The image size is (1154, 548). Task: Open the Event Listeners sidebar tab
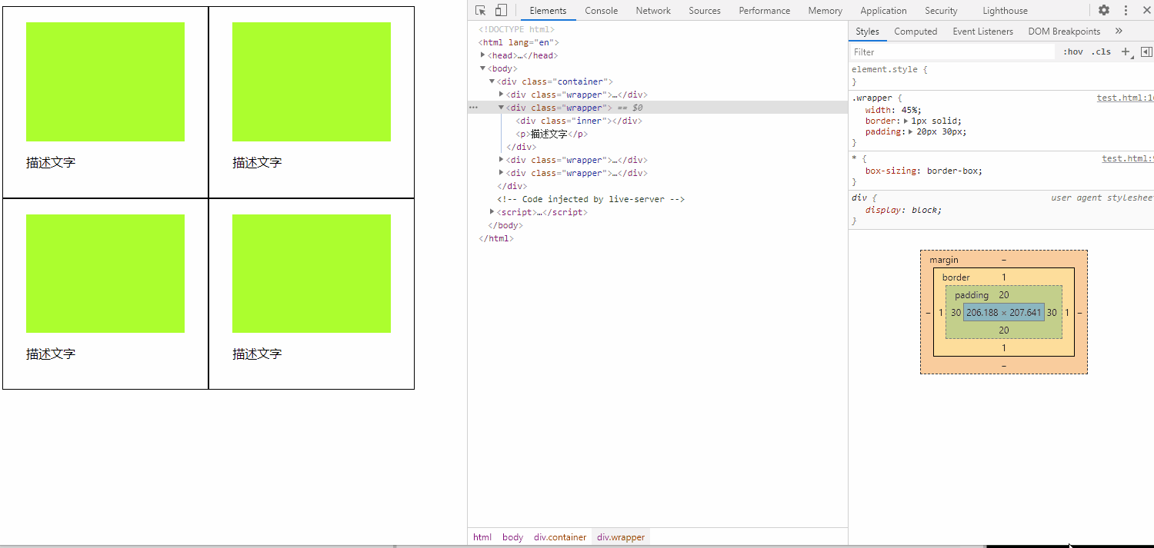982,32
